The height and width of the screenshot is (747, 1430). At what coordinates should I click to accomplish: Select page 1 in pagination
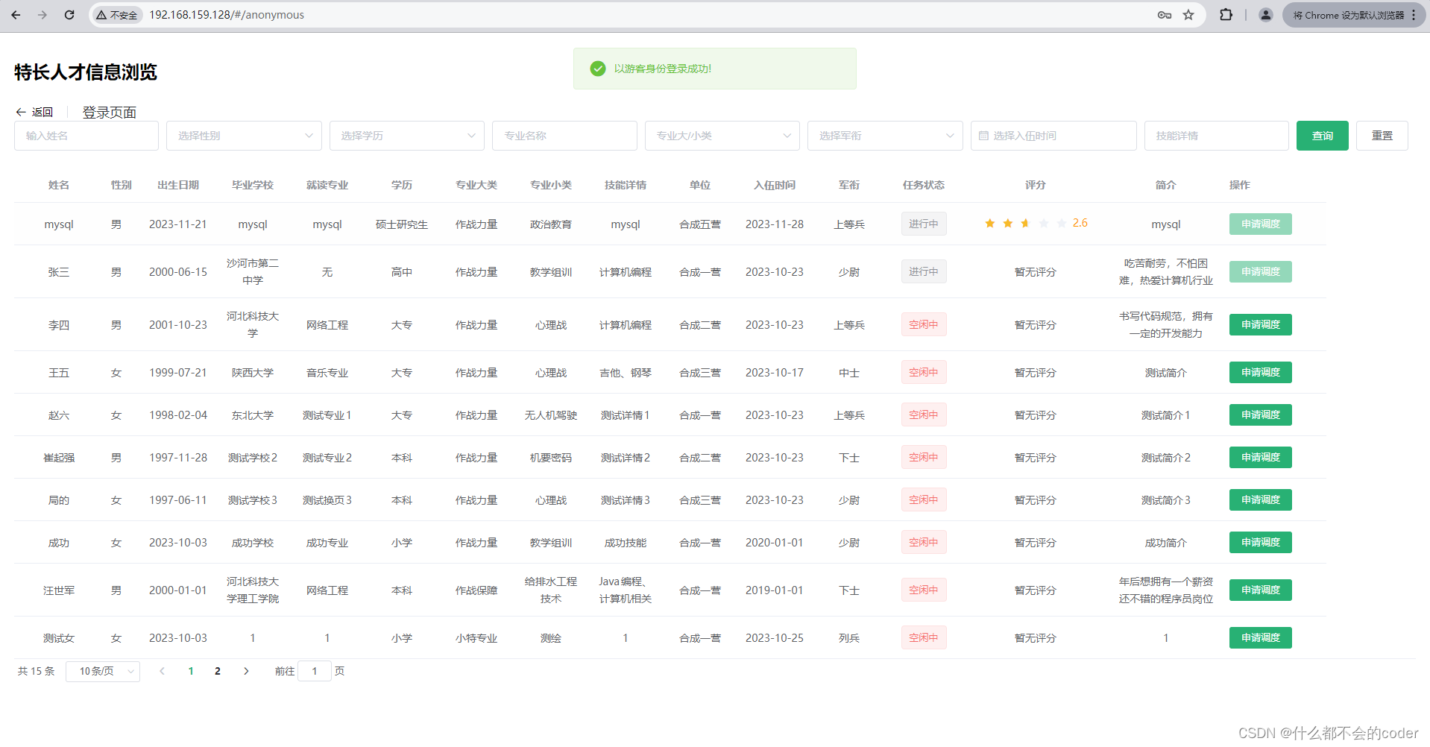pyautogui.click(x=191, y=671)
